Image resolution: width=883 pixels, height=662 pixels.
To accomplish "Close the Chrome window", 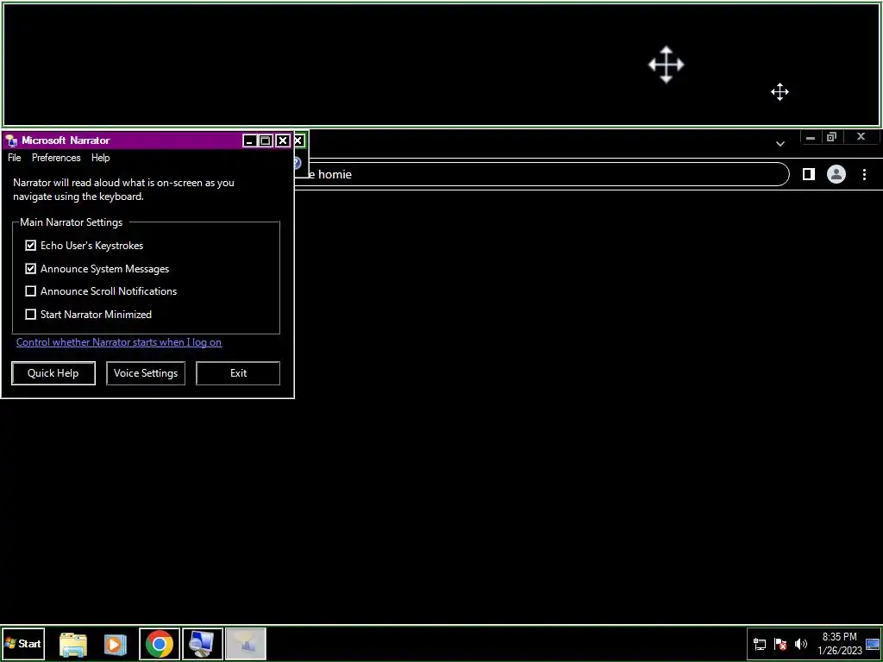I will pyautogui.click(x=861, y=137).
